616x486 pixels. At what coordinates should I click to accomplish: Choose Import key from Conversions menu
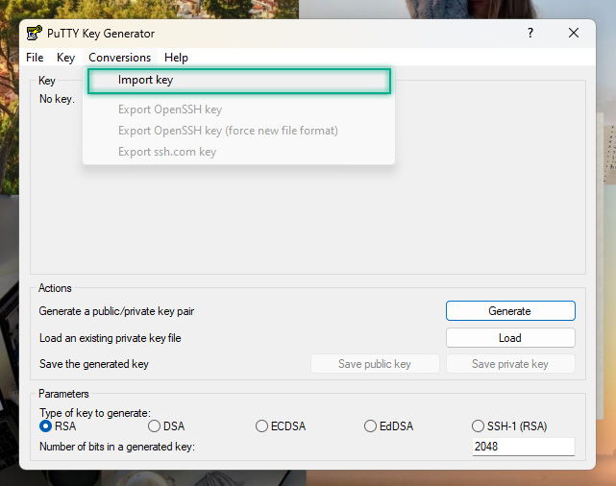(239, 81)
